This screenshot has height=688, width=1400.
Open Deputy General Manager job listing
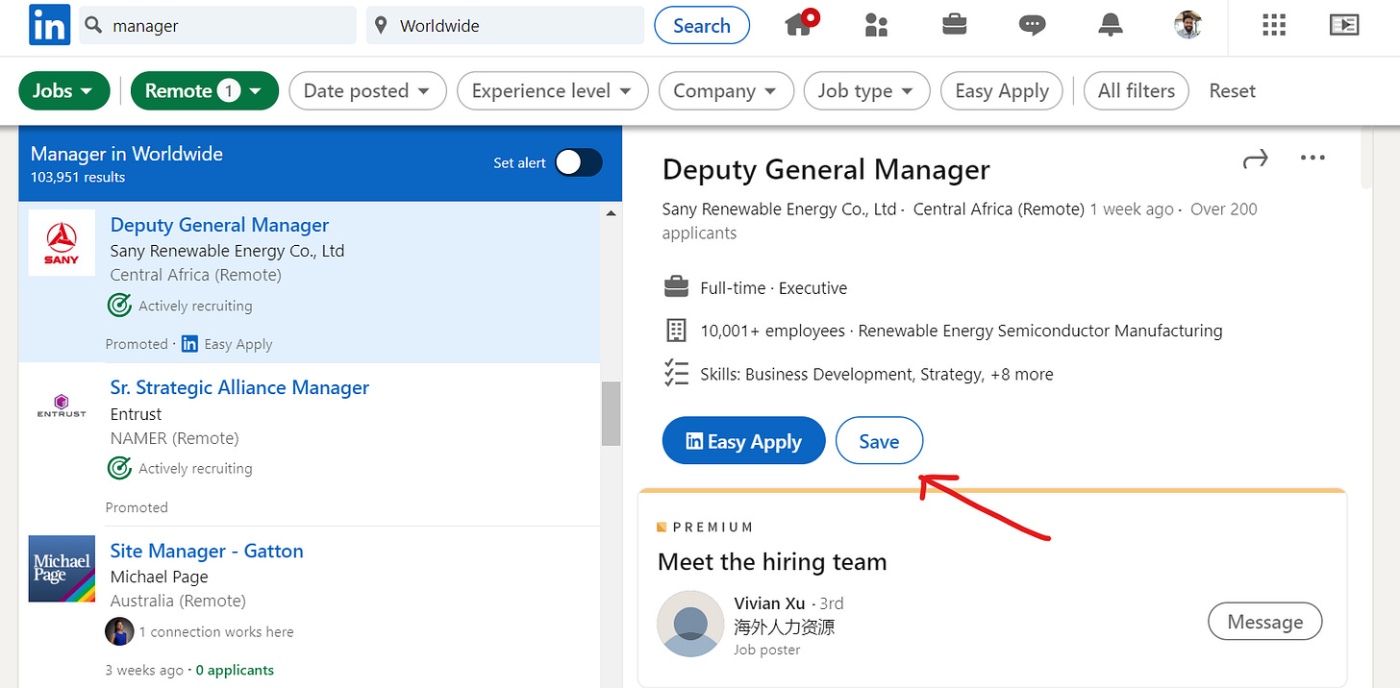pyautogui.click(x=219, y=225)
